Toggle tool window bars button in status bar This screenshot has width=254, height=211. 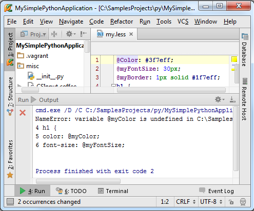(x=10, y=202)
